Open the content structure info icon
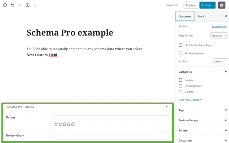Screen dimensions: 229x143 pyautogui.click(x=27, y=5)
